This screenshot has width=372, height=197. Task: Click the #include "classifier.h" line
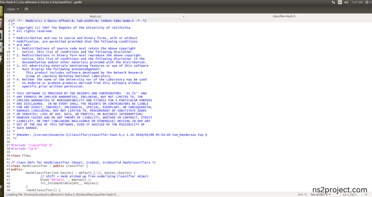32,145
